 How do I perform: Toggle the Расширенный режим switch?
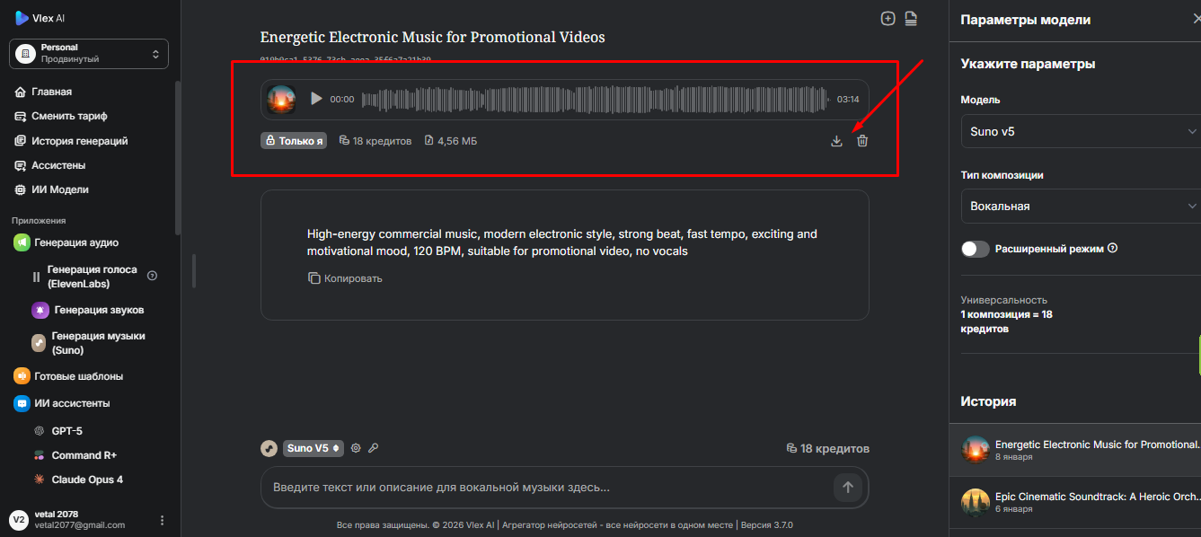[x=976, y=249]
